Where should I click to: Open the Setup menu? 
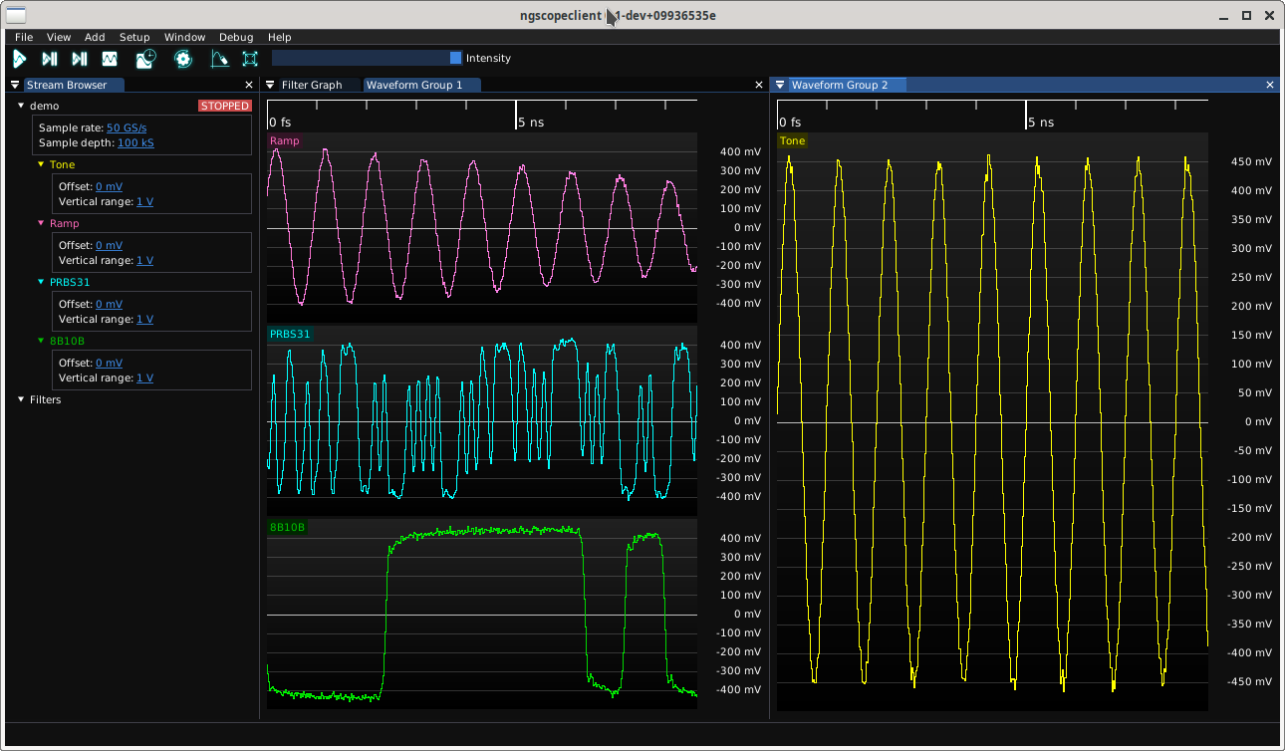pos(134,37)
